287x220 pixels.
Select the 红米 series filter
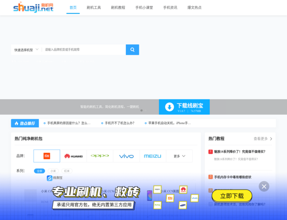coord(67,171)
